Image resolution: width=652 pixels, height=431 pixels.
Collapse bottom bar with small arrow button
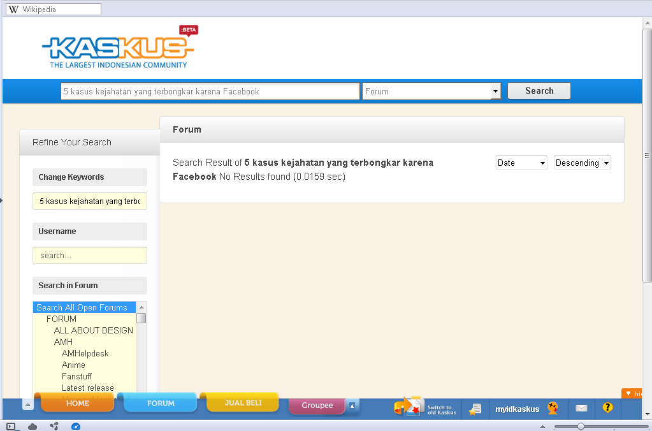tap(28, 404)
